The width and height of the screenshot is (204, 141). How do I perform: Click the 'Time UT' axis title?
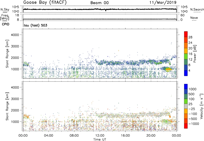(x=100, y=139)
